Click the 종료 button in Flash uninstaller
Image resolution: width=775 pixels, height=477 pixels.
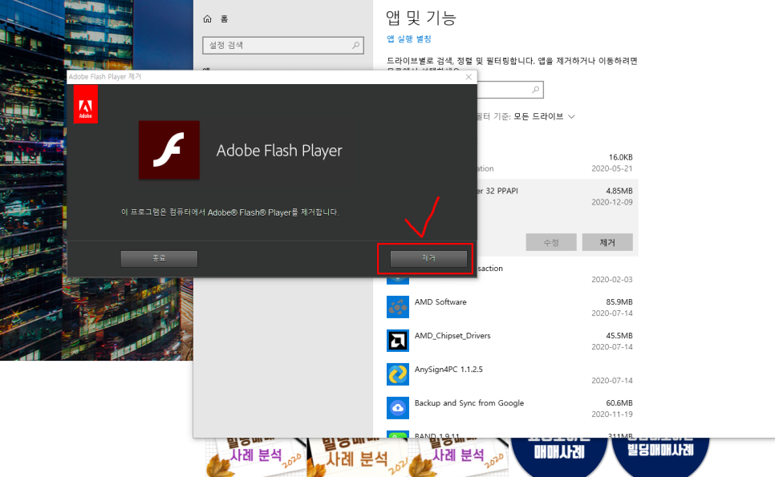click(x=159, y=258)
